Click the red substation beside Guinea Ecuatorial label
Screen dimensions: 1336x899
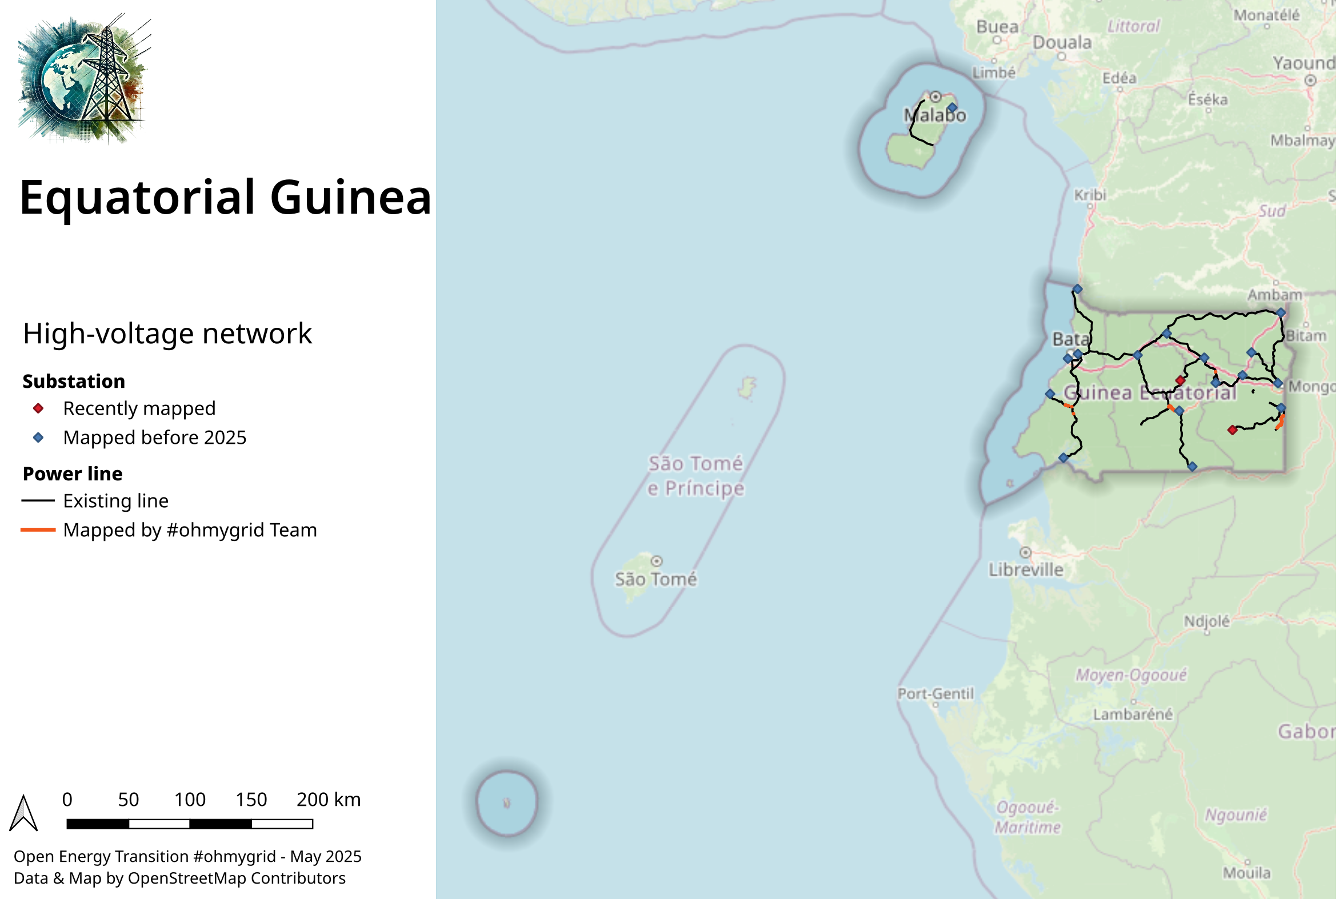[1180, 380]
